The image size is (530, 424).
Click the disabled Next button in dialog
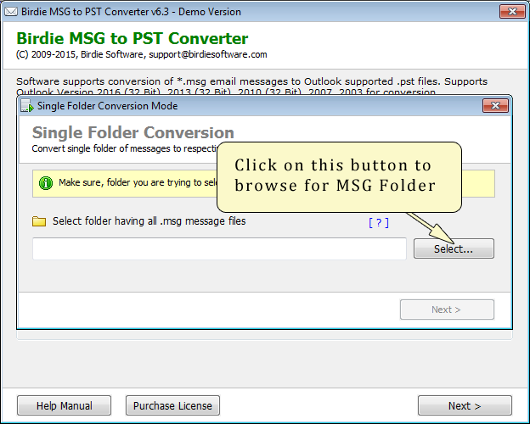(447, 310)
